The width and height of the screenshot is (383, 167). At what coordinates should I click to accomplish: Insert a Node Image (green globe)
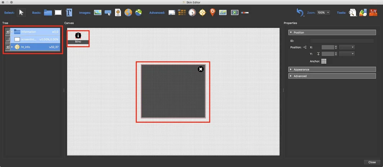point(139,13)
